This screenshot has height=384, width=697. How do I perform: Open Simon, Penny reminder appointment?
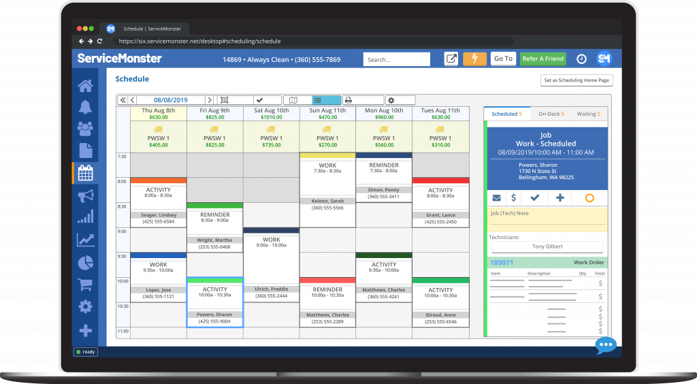[384, 178]
